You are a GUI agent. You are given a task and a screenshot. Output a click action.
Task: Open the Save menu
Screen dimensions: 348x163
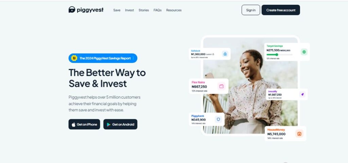tap(117, 10)
